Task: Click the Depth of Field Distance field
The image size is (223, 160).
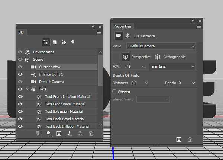Action: coord(136,83)
